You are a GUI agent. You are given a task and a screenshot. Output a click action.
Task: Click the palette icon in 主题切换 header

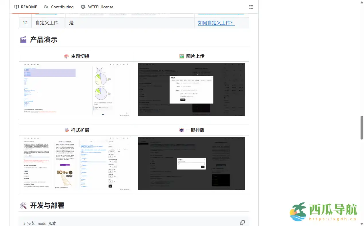67,56
